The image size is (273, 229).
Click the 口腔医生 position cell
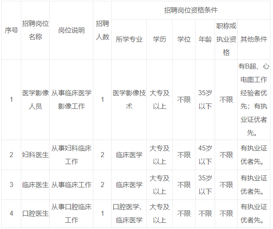point(35,214)
